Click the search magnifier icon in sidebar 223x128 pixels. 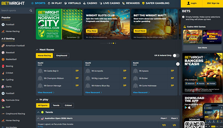pos(31,10)
